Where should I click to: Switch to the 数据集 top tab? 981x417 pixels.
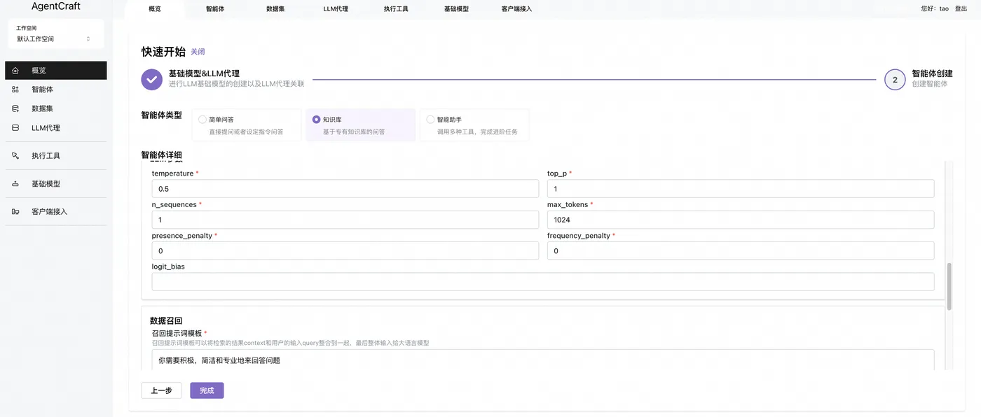pyautogui.click(x=275, y=9)
